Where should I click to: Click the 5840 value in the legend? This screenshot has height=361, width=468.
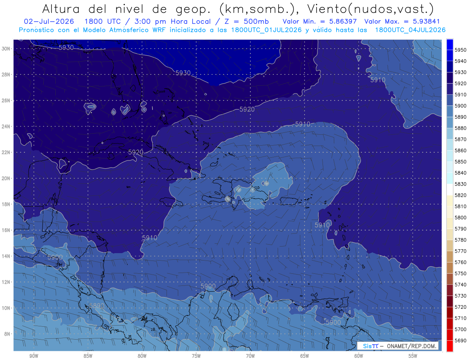[x=460, y=173]
